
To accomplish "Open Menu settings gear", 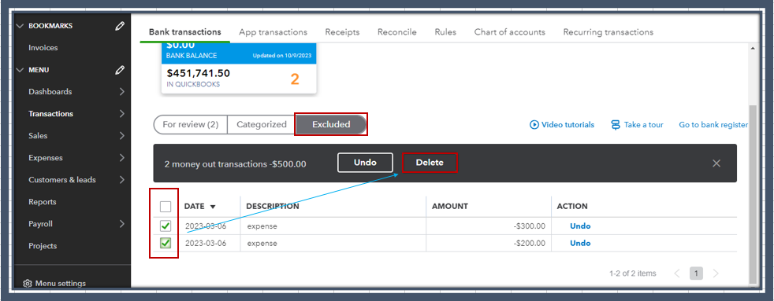I will pyautogui.click(x=28, y=283).
